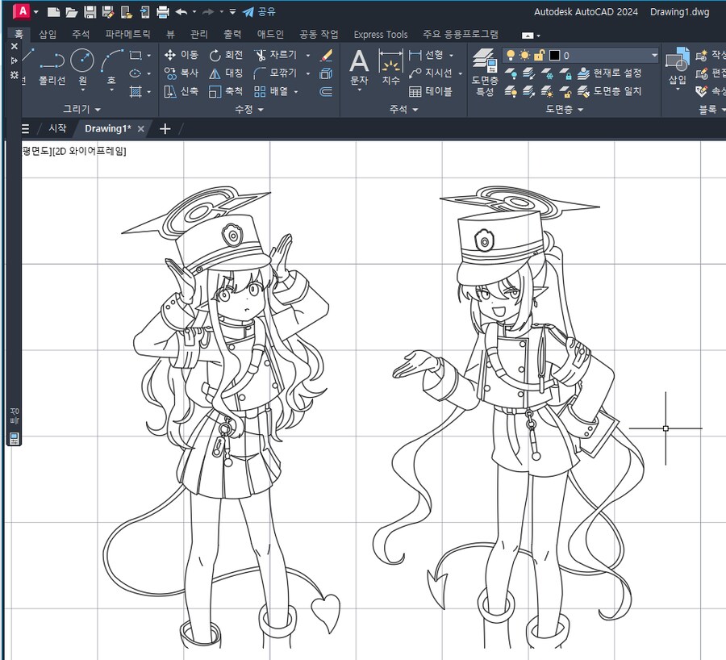Click the layer Off icon with lightbulb
This screenshot has width=726, height=660.
coord(511,73)
